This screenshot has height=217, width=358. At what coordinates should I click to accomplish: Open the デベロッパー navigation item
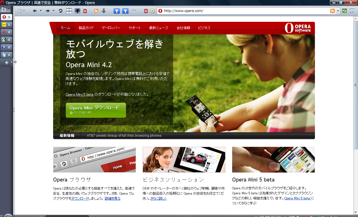(111, 28)
